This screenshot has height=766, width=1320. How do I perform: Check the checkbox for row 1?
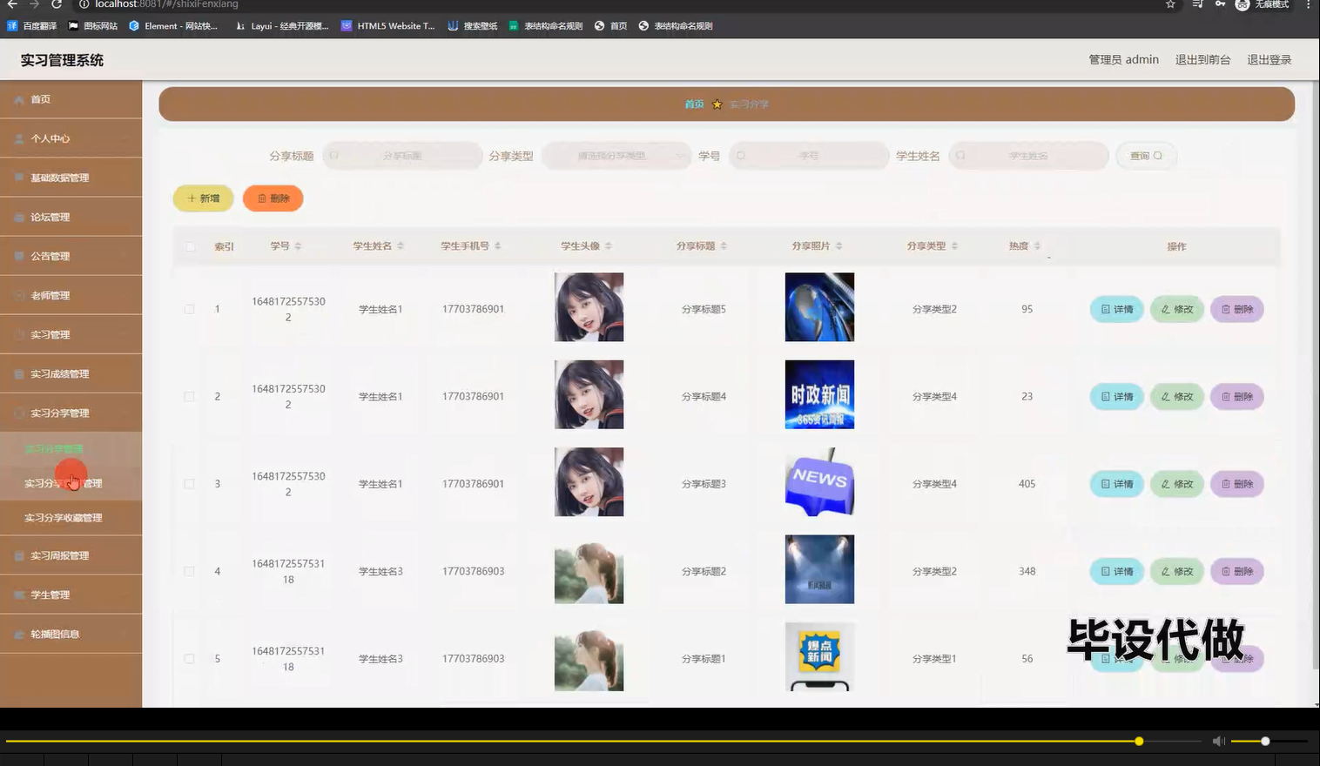point(189,308)
